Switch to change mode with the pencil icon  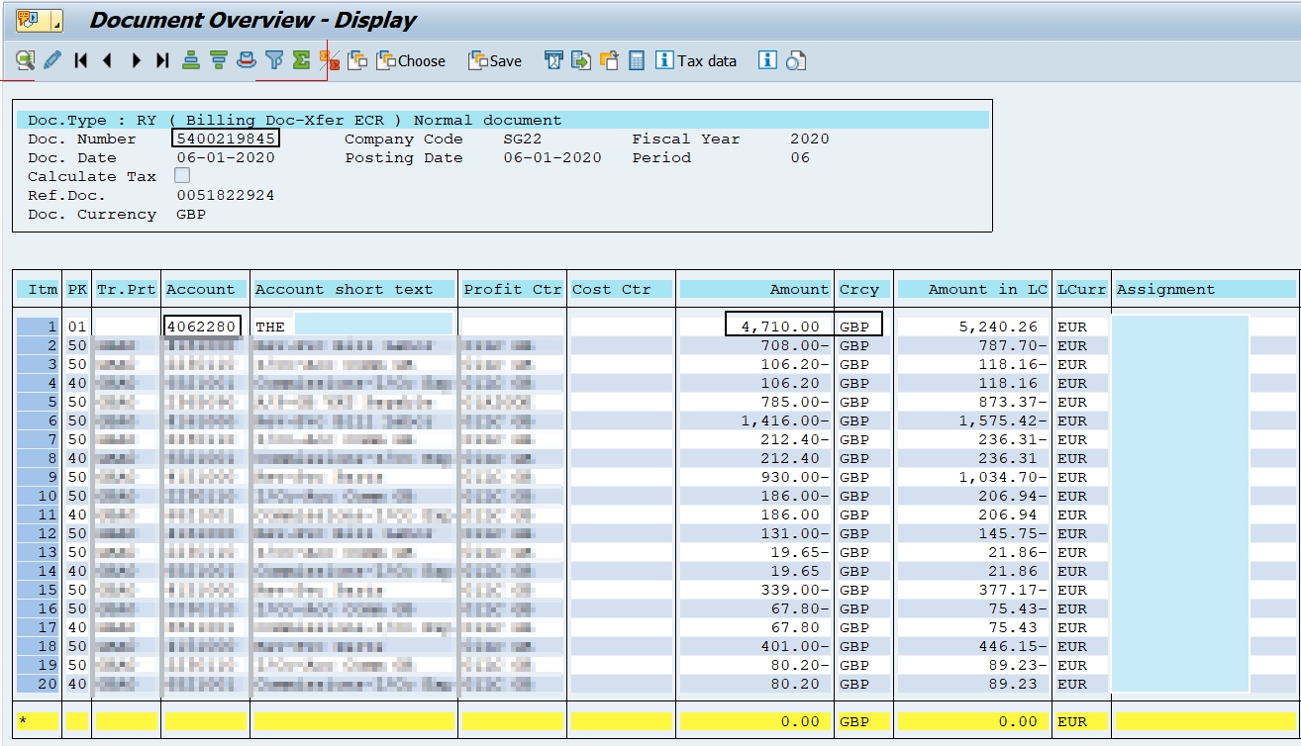pos(52,60)
